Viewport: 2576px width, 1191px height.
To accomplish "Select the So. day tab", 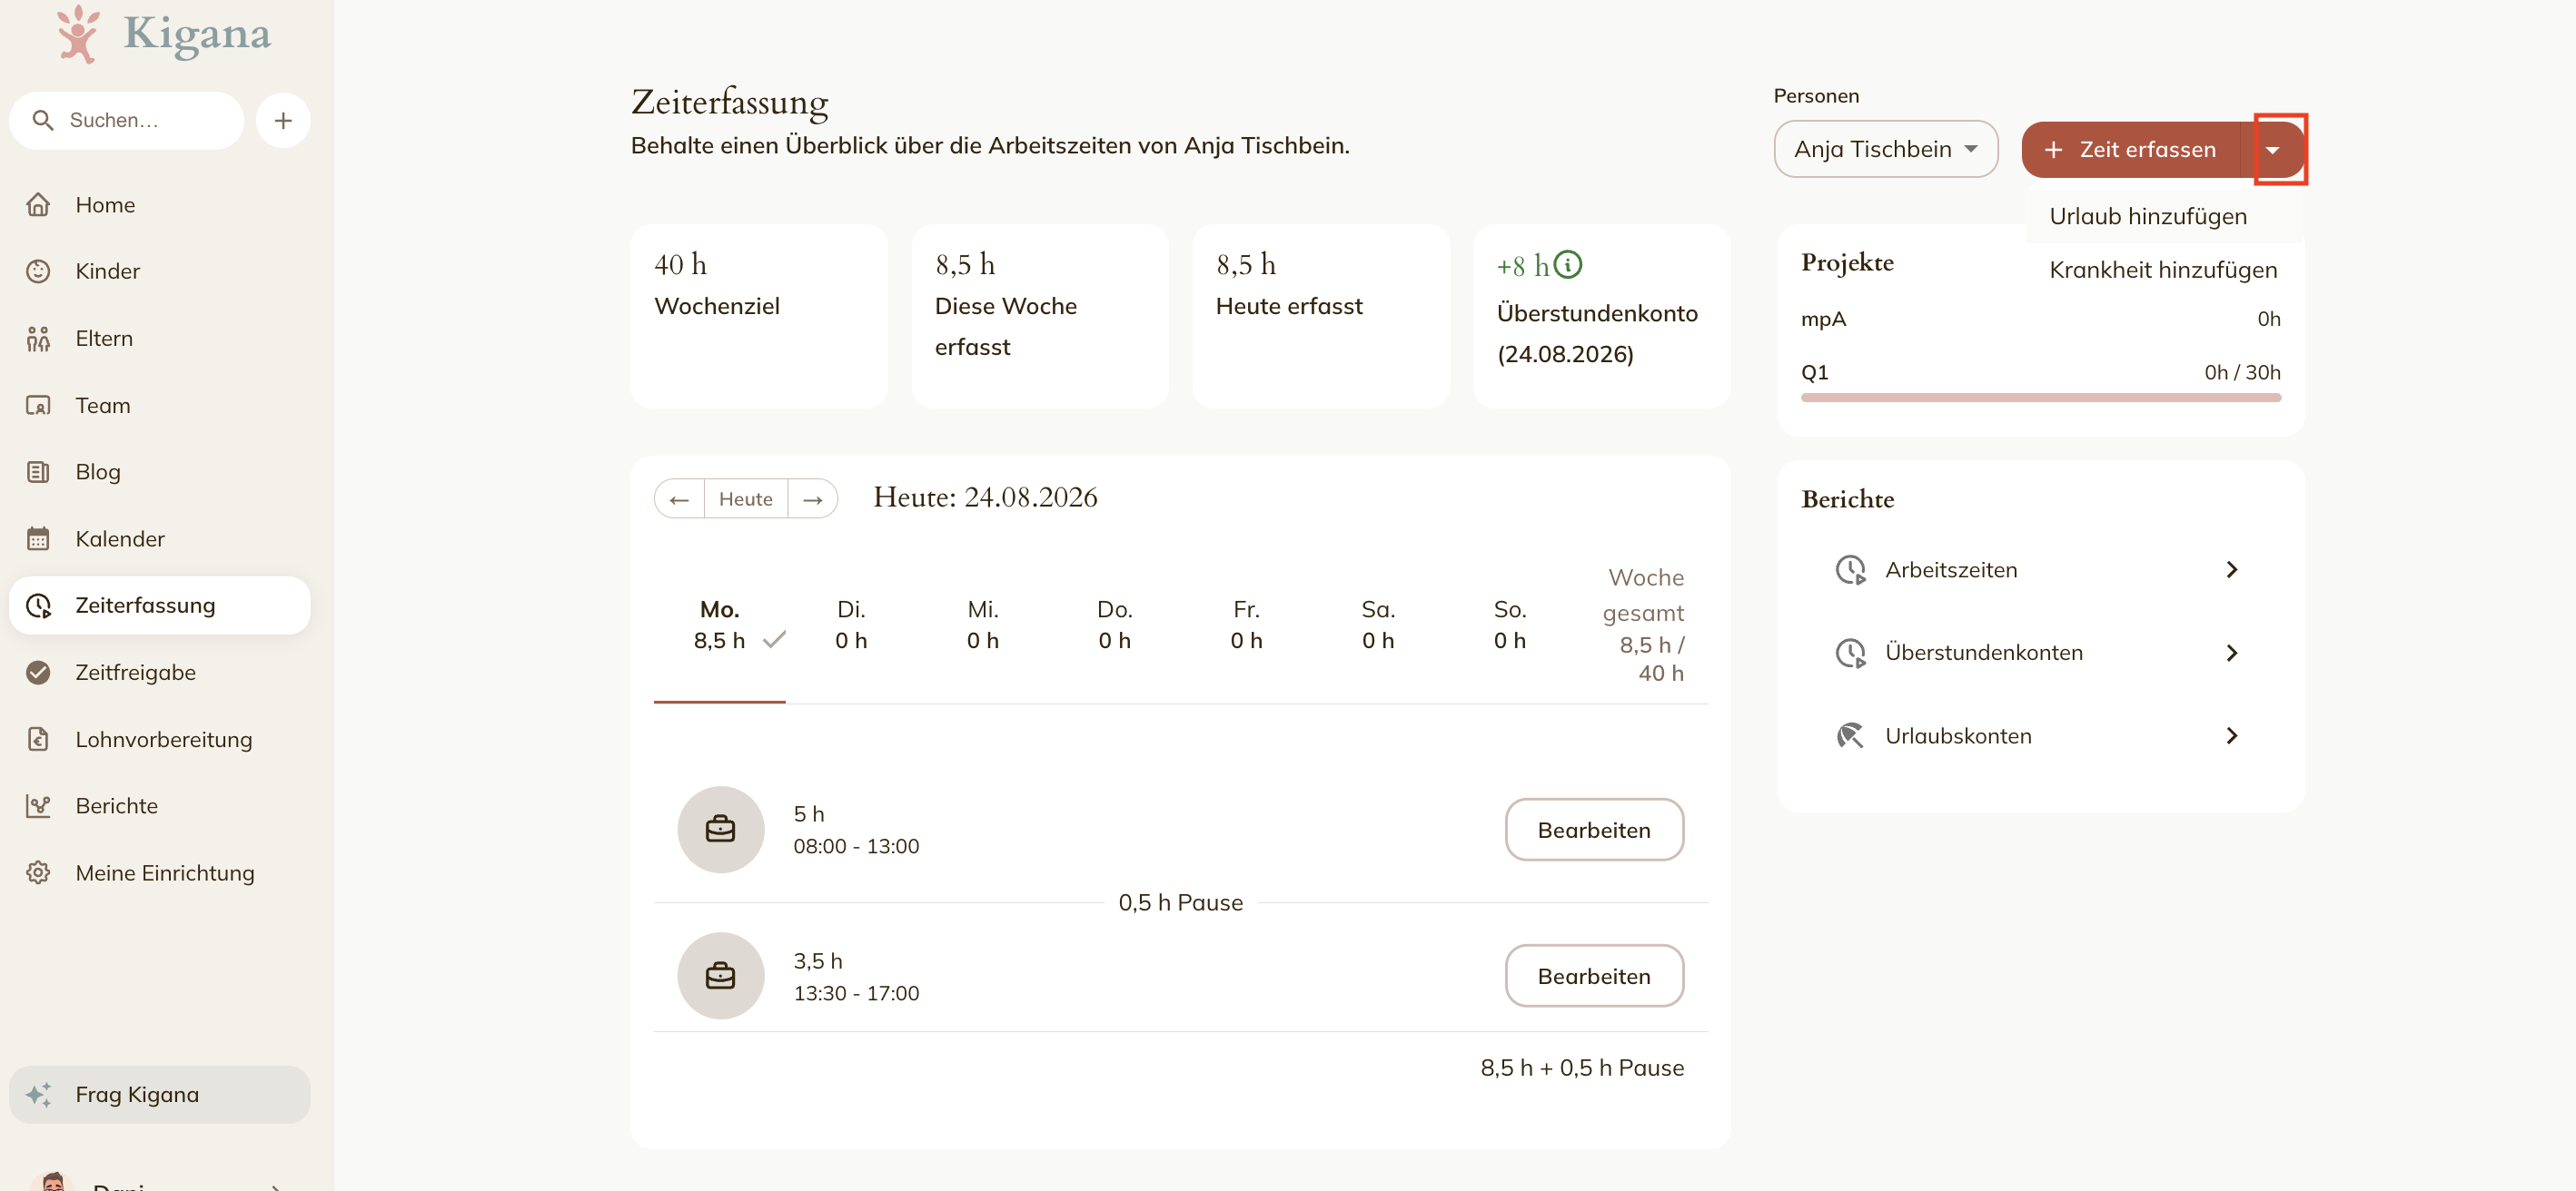I will (x=1510, y=625).
